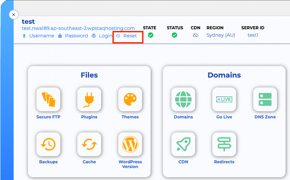Viewport: 290px width, 180px height.
Task: Click the CDN disabled cloud icon
Action: 196,35
